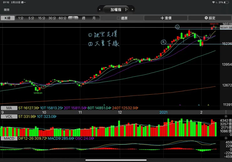Tap the 240T:12532.98 moving average value

pyautogui.click(x=125, y=108)
